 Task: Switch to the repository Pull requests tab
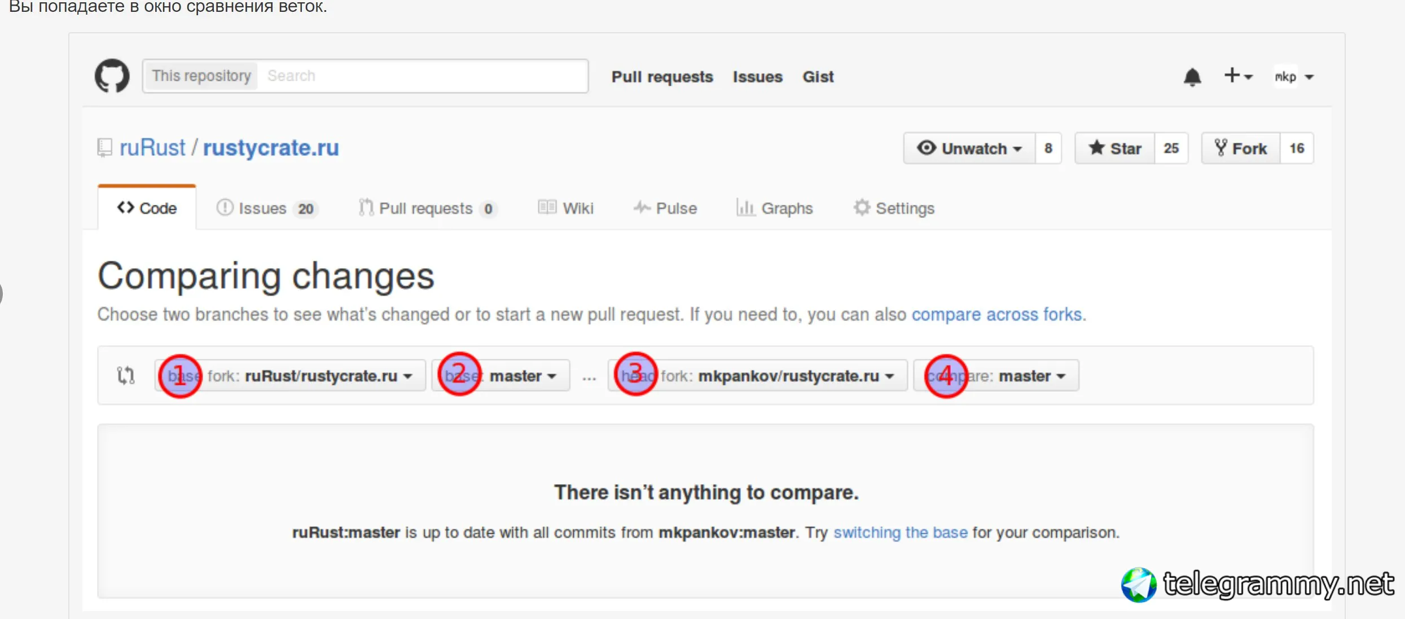[428, 209]
